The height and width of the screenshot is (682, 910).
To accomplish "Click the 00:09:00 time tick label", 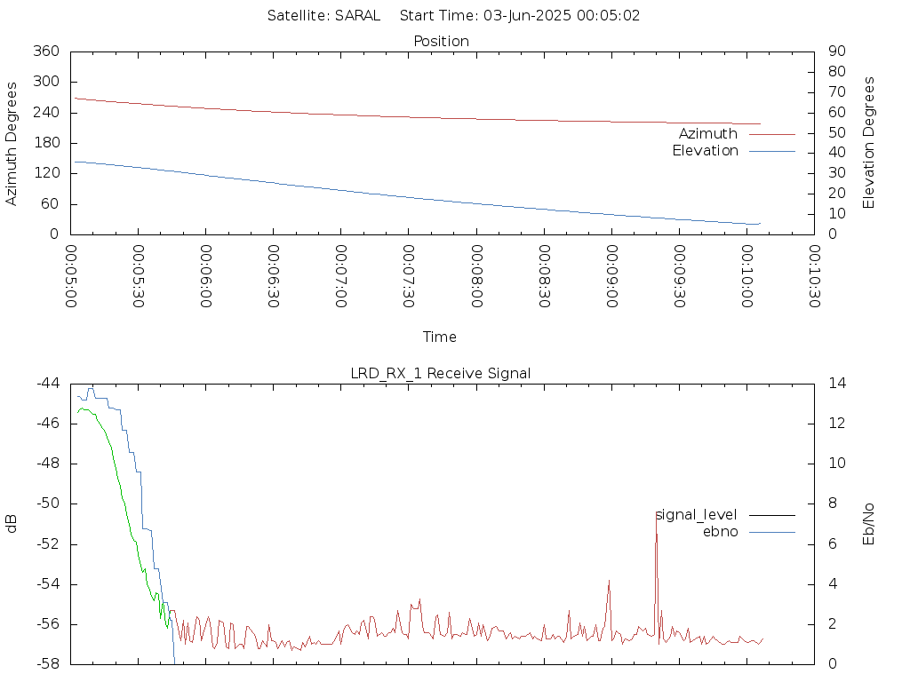I will coord(611,276).
